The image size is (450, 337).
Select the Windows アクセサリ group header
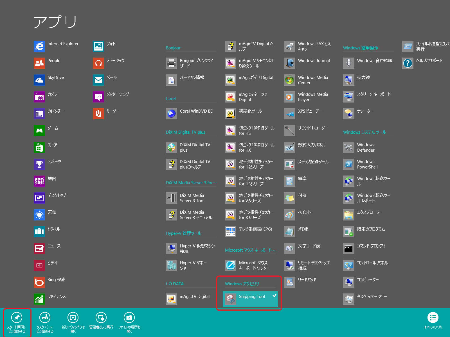[x=242, y=284]
